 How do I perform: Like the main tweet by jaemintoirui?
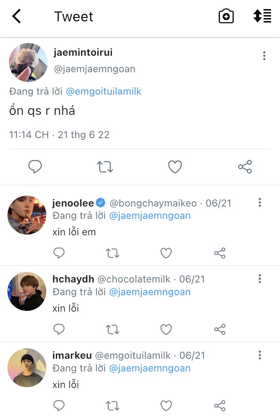point(175,167)
